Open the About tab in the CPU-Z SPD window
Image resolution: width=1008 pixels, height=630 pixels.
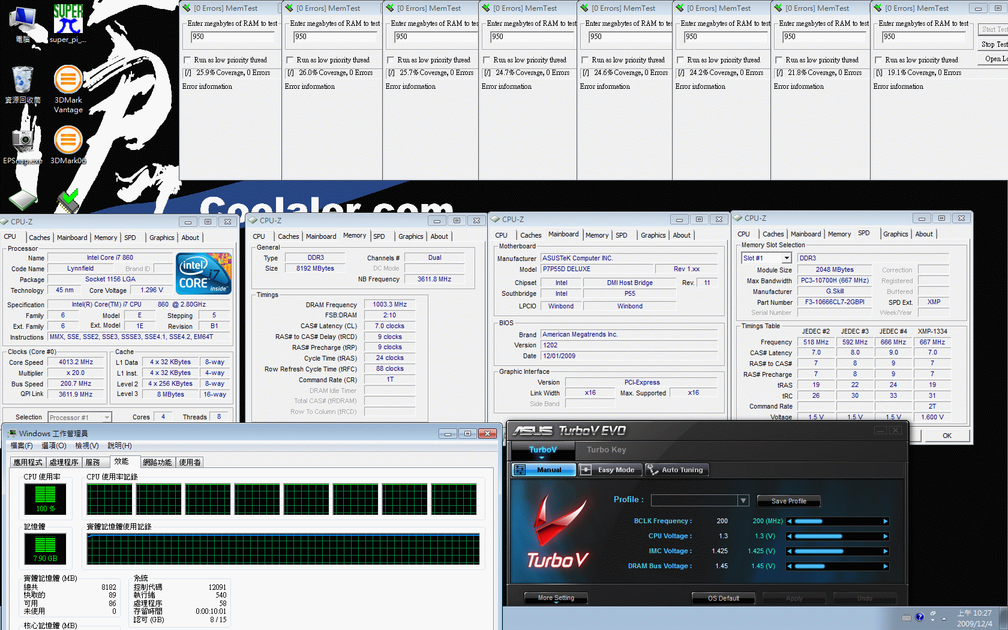click(924, 234)
